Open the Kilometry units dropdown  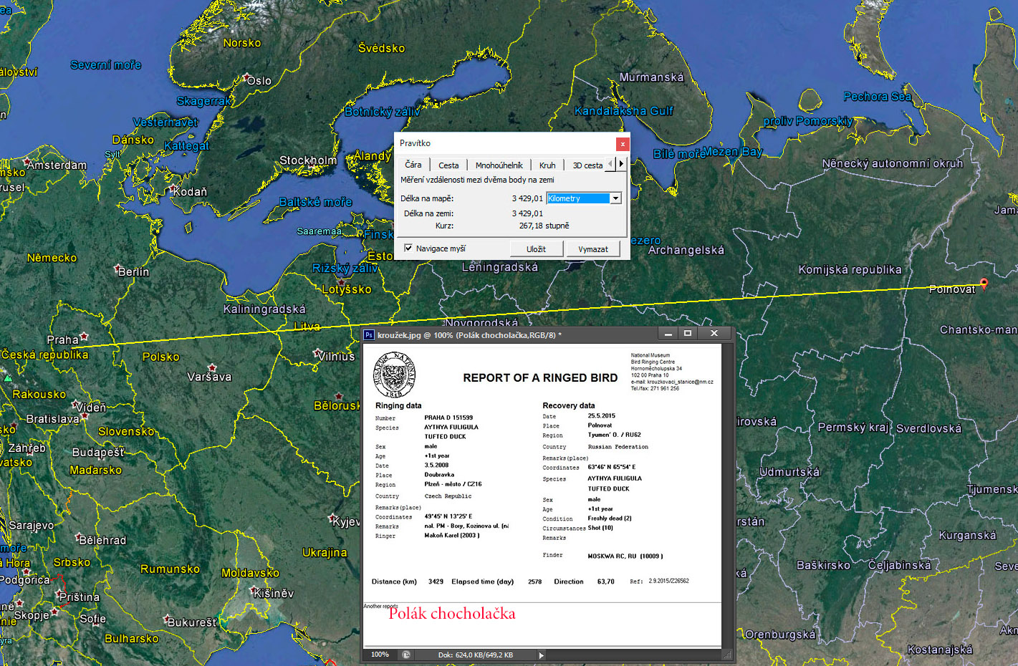[615, 198]
